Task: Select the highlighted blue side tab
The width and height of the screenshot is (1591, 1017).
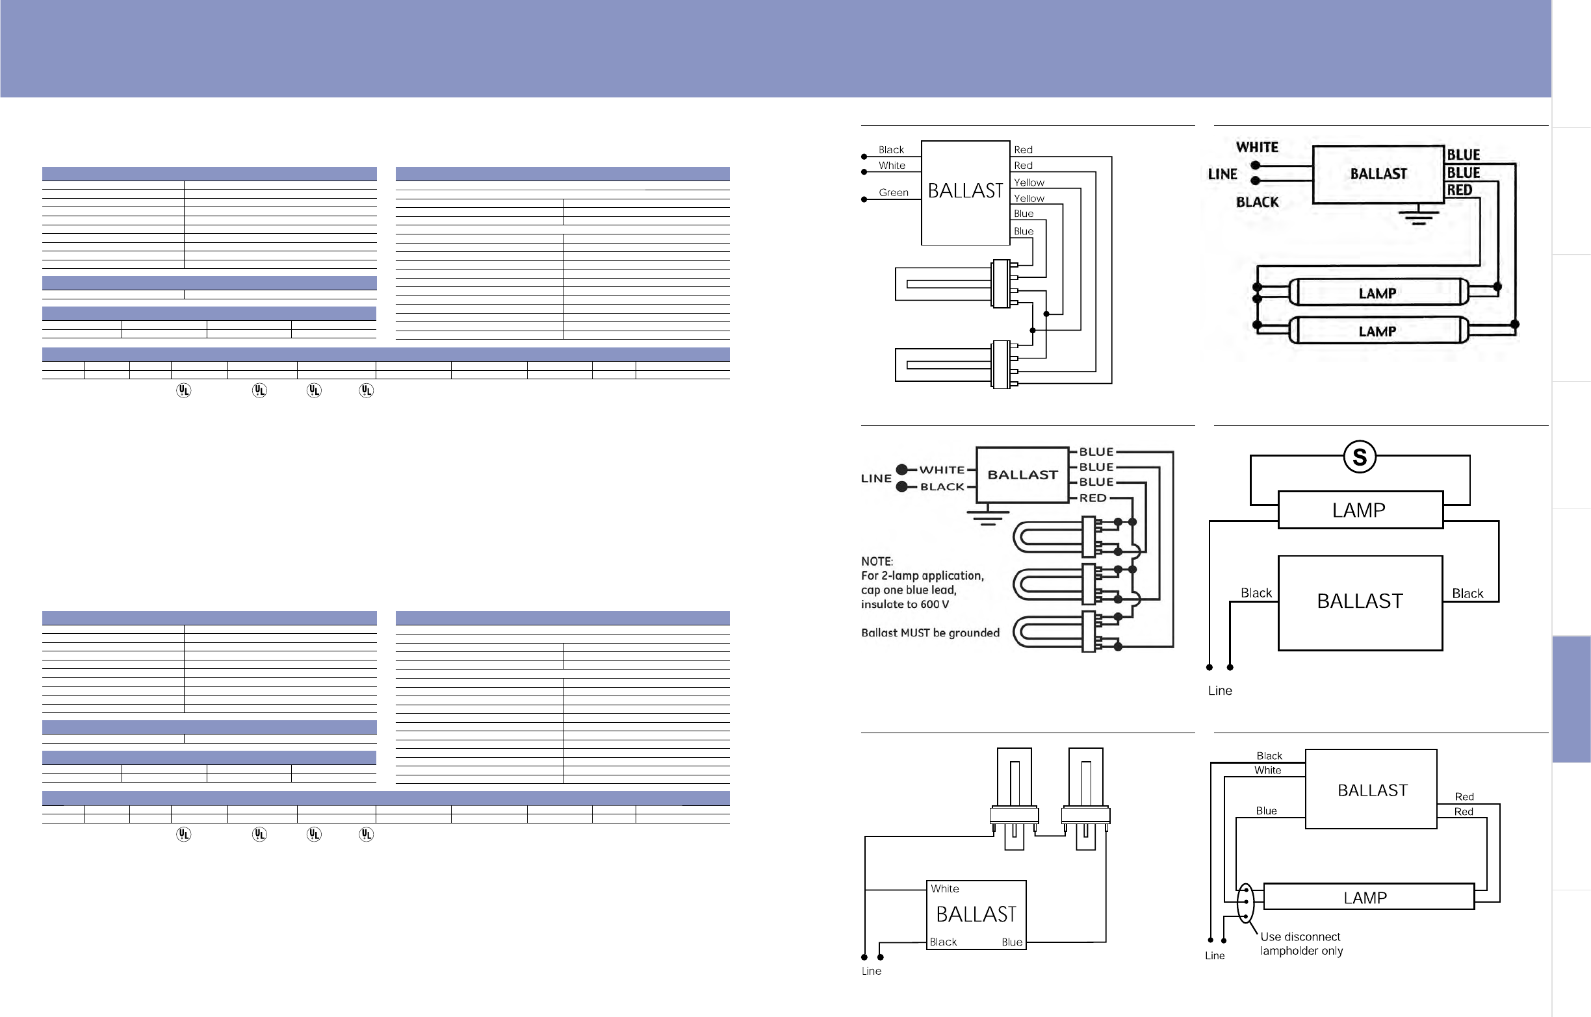Action: coord(1572,699)
